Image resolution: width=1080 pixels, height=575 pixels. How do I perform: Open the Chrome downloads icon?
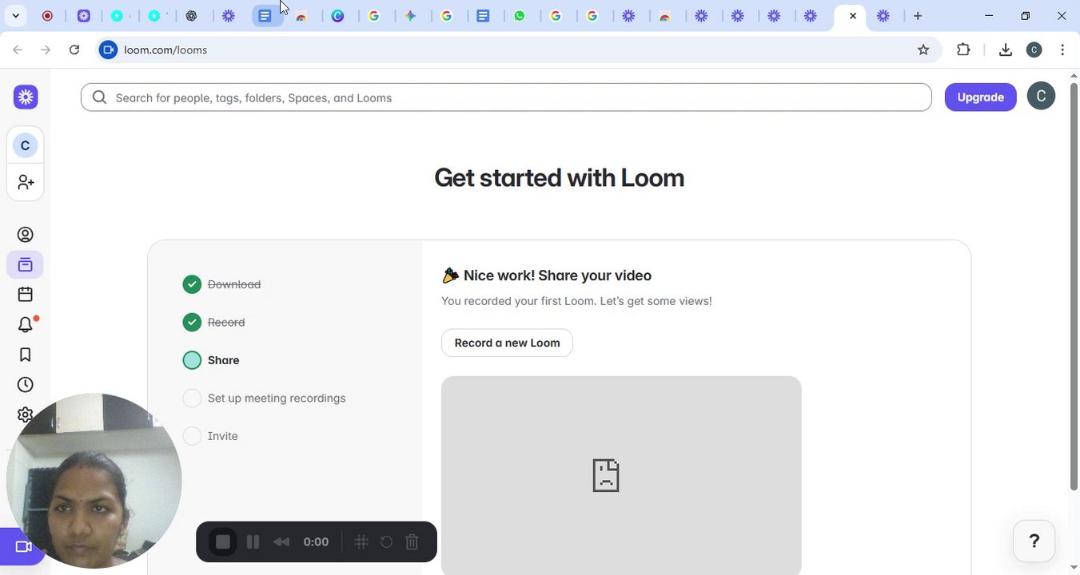pyautogui.click(x=1006, y=50)
